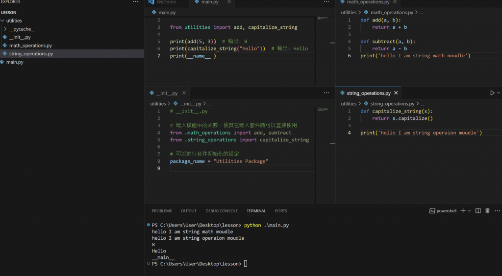Screen dimensions: 502x276
Task: Click 'from utilities import' line in main.py
Action: 234,27
